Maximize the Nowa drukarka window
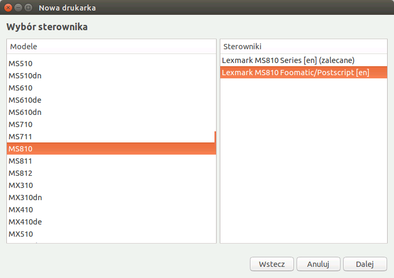The image size is (394, 278). pyautogui.click(x=28, y=8)
